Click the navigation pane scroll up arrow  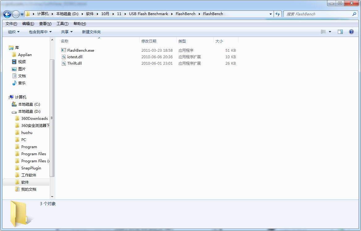[52, 40]
